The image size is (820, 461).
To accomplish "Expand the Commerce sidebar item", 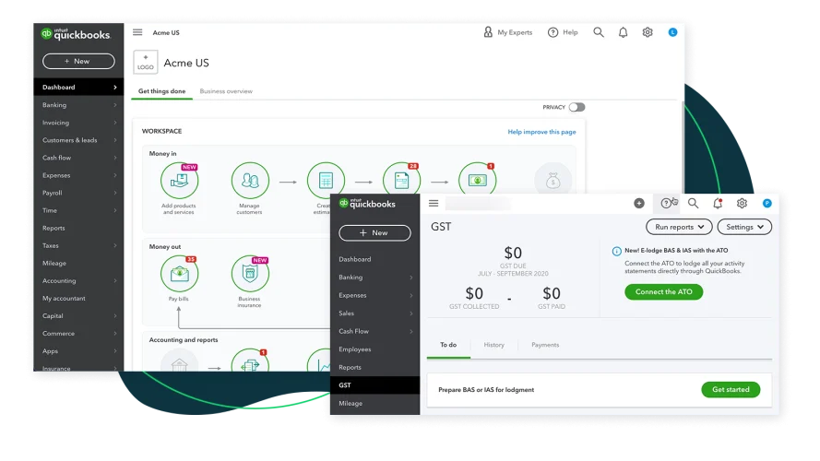I will tap(78, 334).
